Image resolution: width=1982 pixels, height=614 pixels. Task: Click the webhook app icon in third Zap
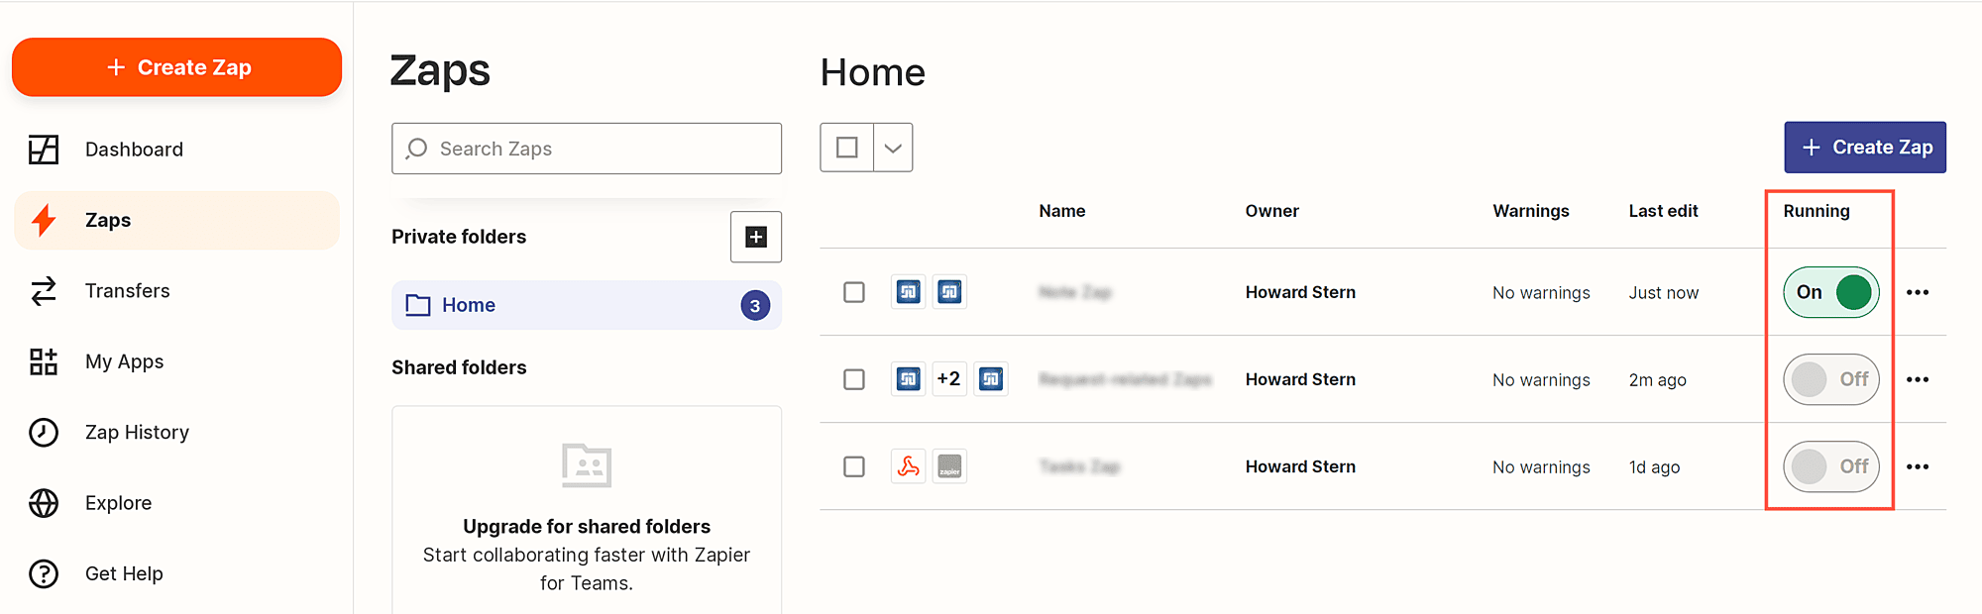[x=908, y=466]
